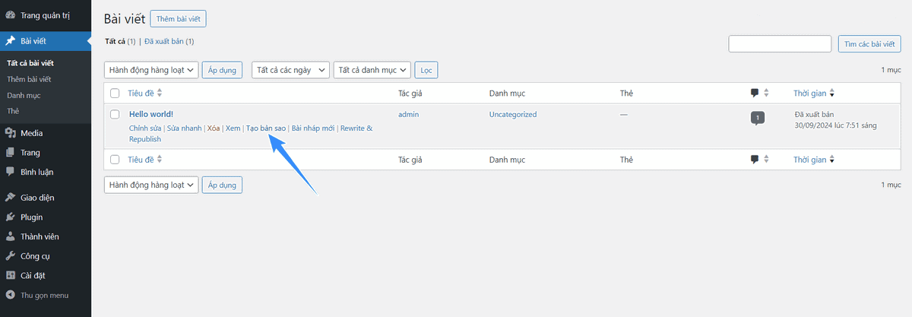The width and height of the screenshot is (912, 317).
Task: Click Danh mục column header at top
Action: pyautogui.click(x=507, y=94)
